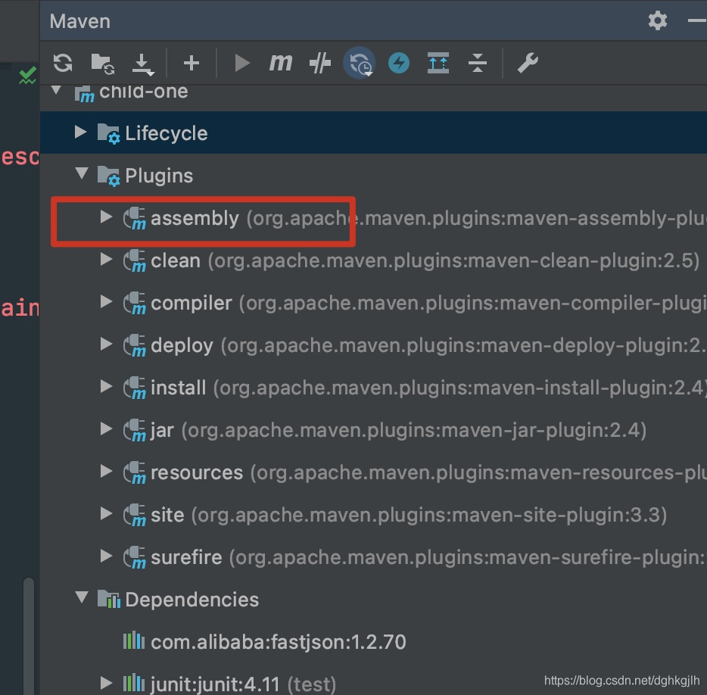Screen dimensions: 707x695
Task: Add Maven project with plus icon
Action: [192, 63]
